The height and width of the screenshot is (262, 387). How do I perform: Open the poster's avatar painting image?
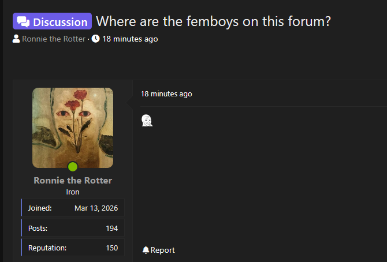click(73, 128)
